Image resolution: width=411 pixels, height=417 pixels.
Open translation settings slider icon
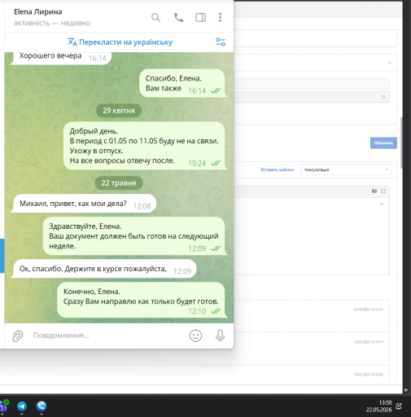coord(221,42)
